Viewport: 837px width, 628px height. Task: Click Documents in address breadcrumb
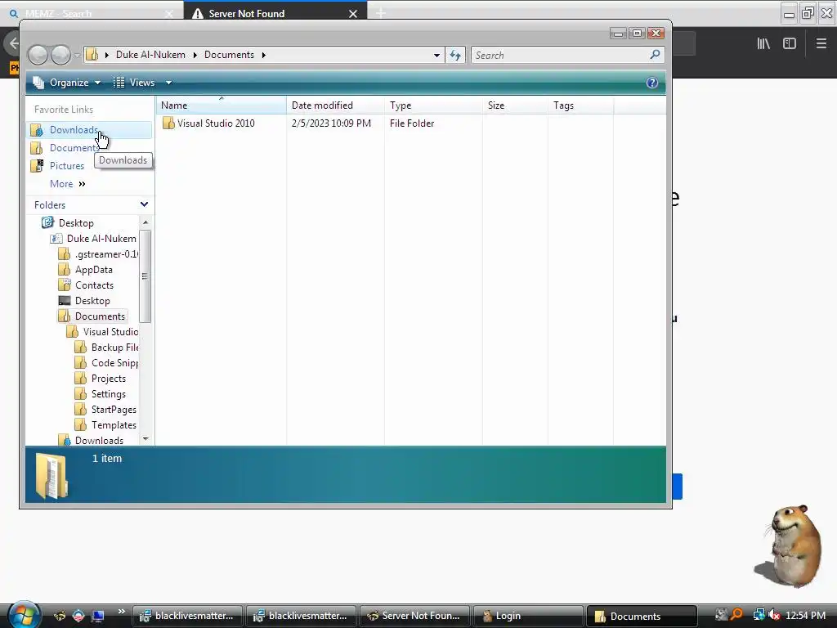(229, 55)
